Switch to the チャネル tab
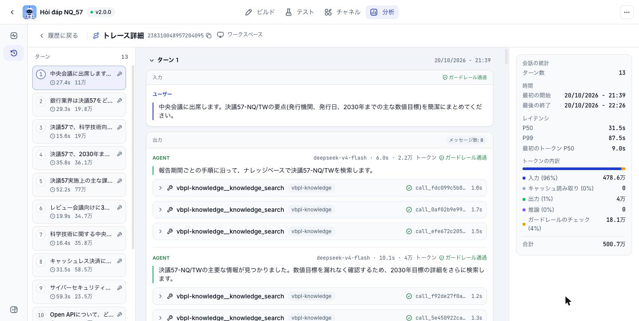The width and height of the screenshot is (639, 321). pyautogui.click(x=342, y=12)
